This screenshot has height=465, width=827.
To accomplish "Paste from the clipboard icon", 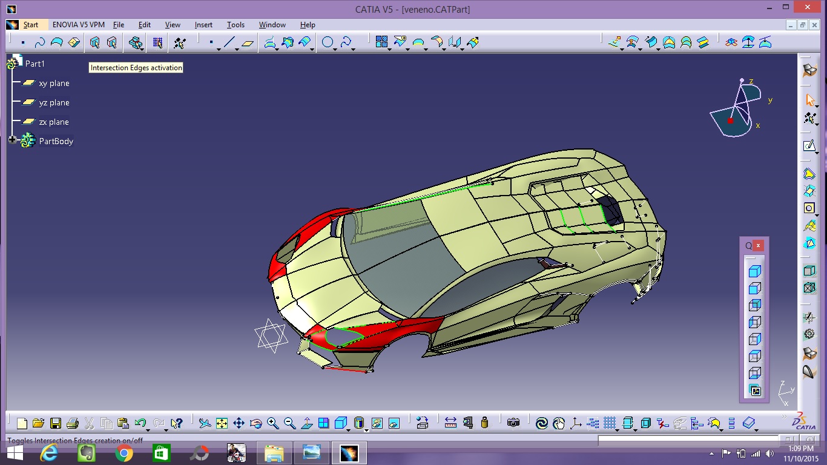I will [x=124, y=423].
